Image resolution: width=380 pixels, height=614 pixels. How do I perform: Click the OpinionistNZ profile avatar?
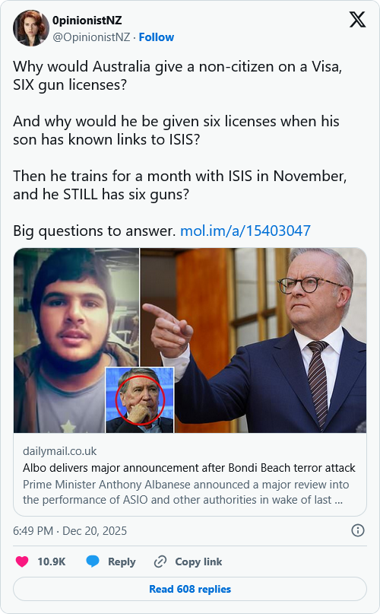[x=31, y=29]
